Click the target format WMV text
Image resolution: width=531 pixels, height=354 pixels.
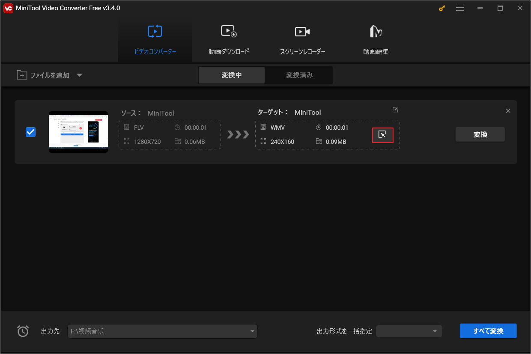click(277, 128)
